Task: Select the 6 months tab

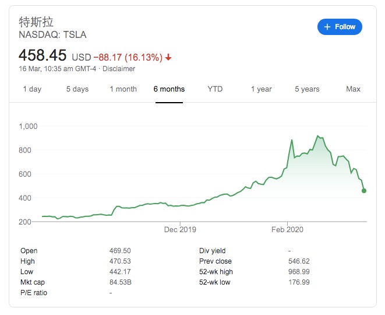Action: coord(169,89)
